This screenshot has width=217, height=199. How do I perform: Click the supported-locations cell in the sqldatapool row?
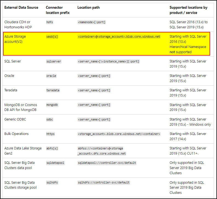pyautogui.click(x=187, y=168)
